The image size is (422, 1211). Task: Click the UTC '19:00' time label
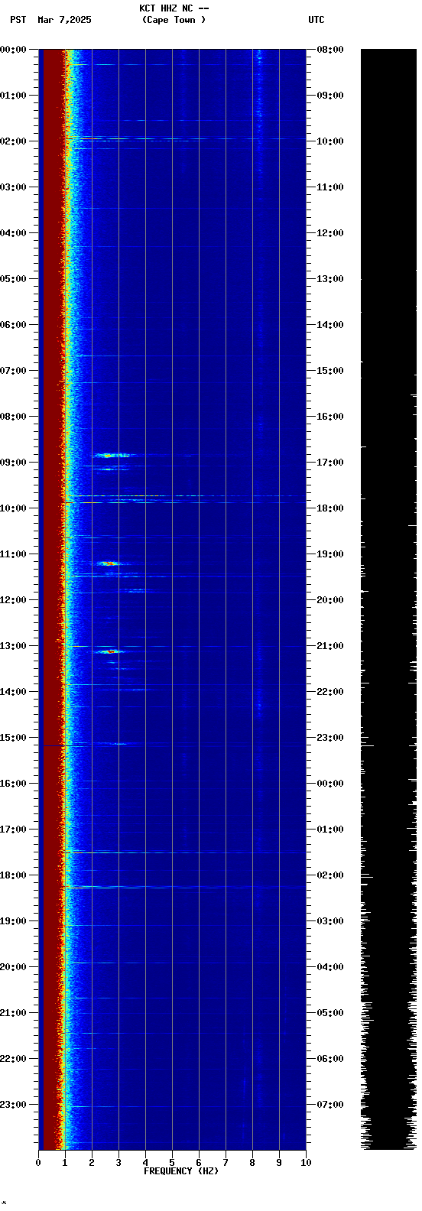click(x=329, y=554)
